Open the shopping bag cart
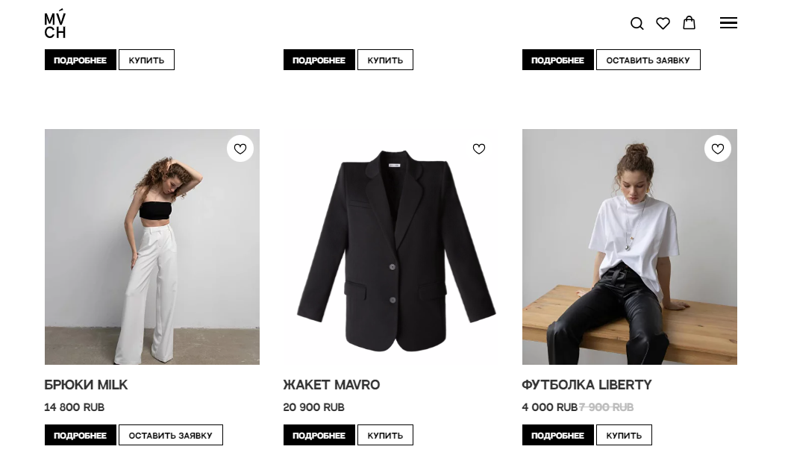 coord(689,23)
